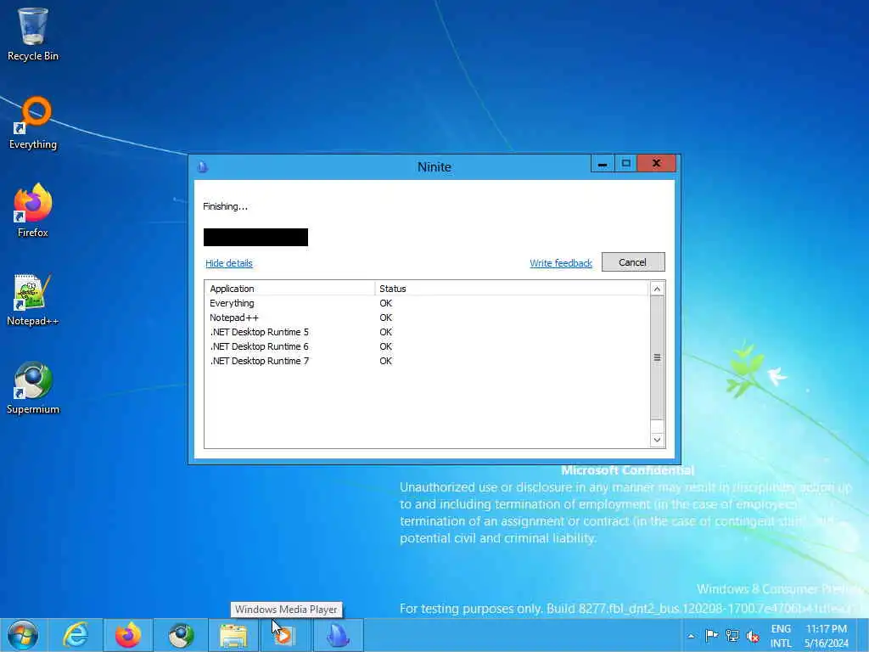Viewport: 869px width, 652px height.
Task: Click the scroll down arrow in details list
Action: coord(657,441)
